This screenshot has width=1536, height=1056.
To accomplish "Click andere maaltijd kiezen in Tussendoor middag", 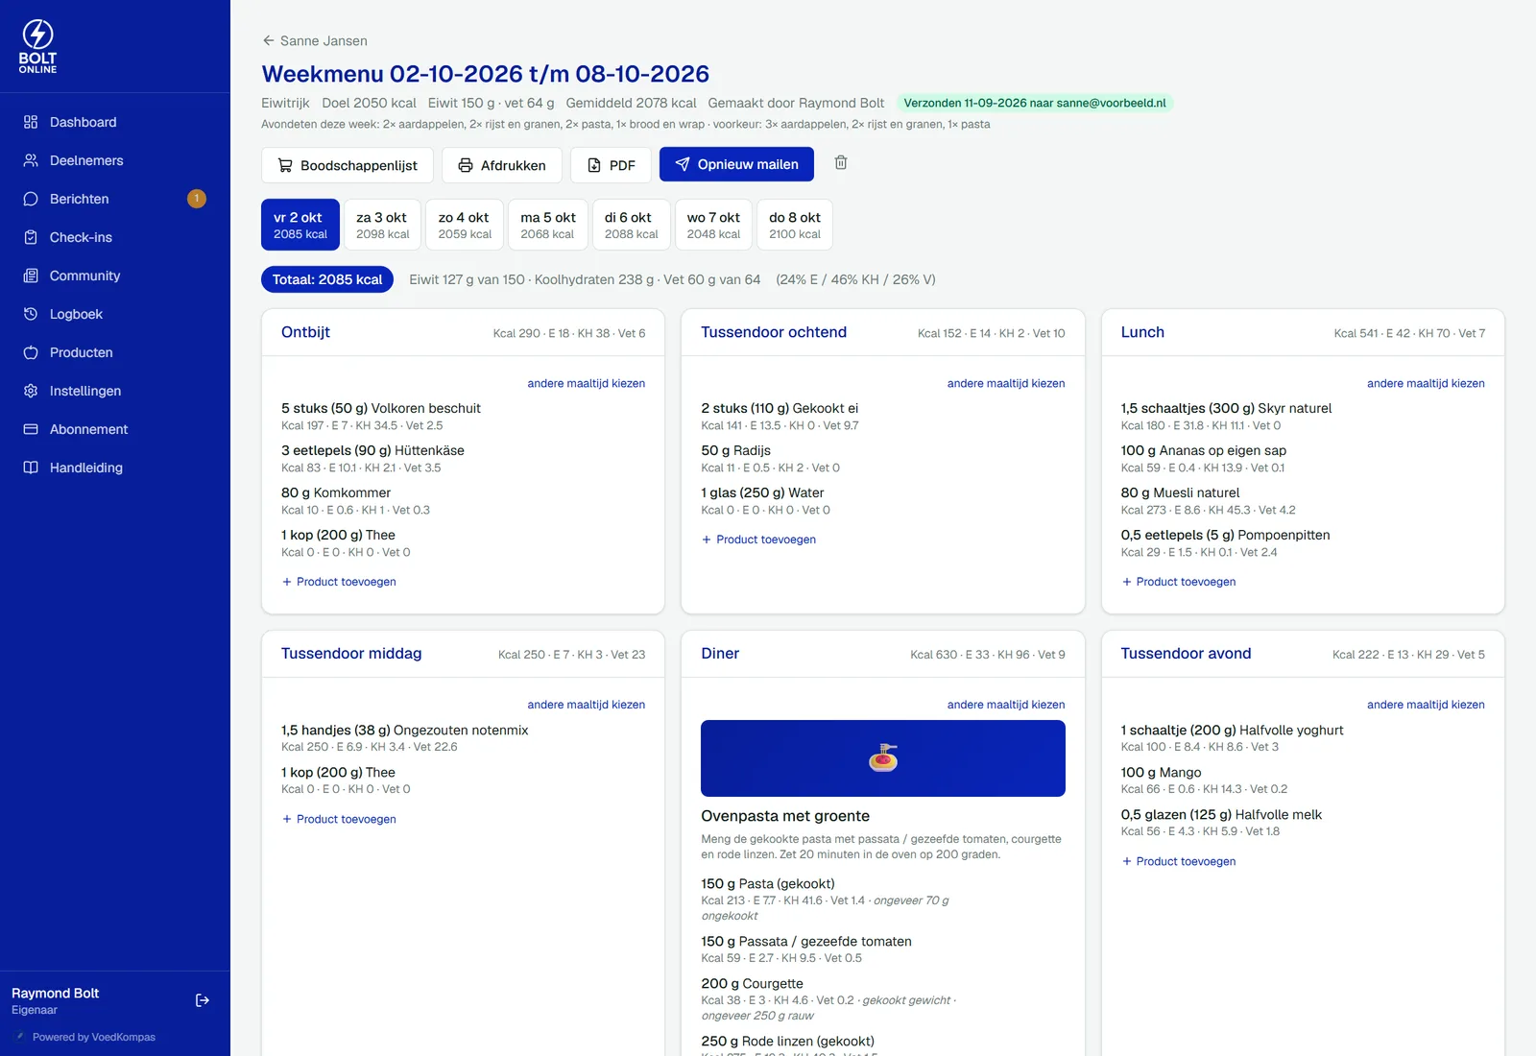I will click(586, 705).
